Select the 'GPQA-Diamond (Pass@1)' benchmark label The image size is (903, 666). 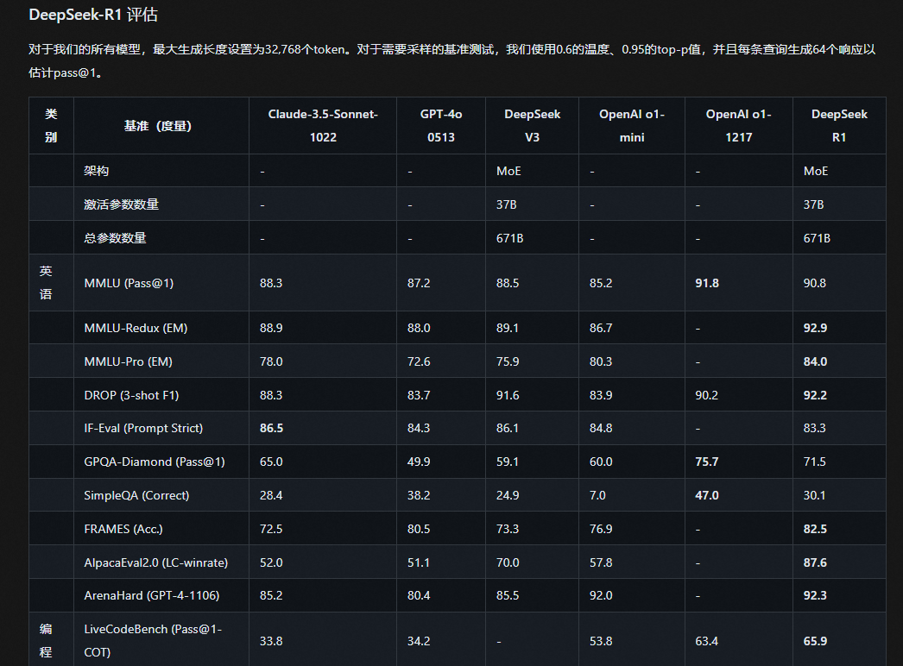click(155, 462)
